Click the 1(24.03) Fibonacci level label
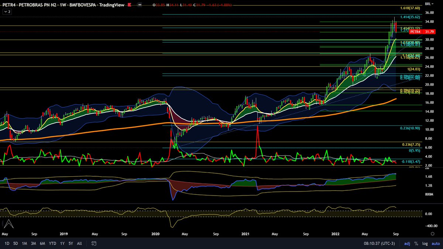This screenshot has width=443, height=249. [x=414, y=69]
